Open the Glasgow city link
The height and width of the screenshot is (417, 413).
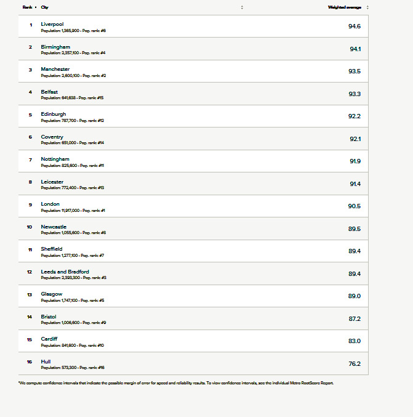coord(51,294)
